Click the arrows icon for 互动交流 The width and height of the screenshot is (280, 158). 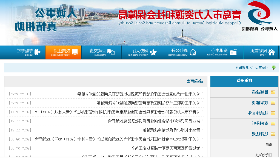point(111,52)
